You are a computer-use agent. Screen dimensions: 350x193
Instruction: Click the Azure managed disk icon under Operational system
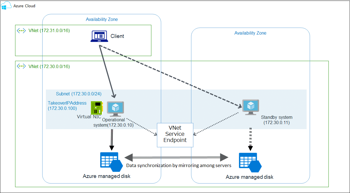coord(112,162)
